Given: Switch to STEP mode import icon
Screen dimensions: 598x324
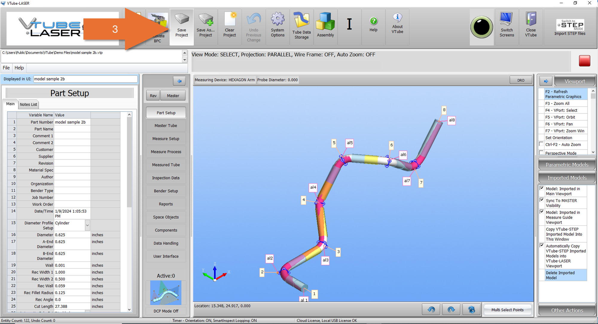Looking at the screenshot, I should (x=570, y=27).
